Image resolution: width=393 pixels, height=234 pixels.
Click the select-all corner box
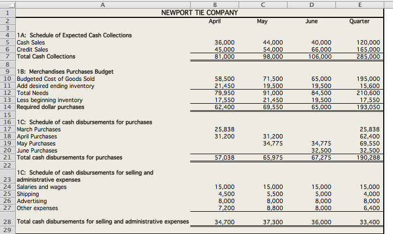(x=8, y=4)
